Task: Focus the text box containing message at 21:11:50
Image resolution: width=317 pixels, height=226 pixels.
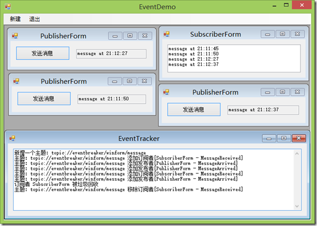Action: tap(111, 99)
